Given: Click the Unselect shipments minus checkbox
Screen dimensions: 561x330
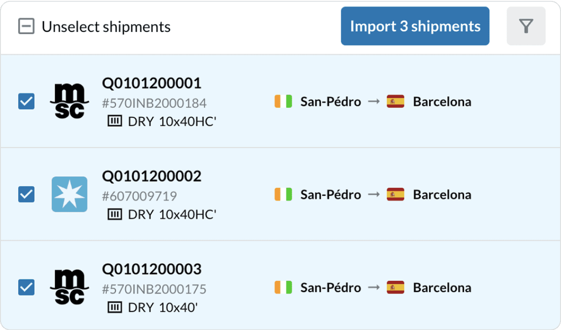Looking at the screenshot, I should [x=26, y=27].
